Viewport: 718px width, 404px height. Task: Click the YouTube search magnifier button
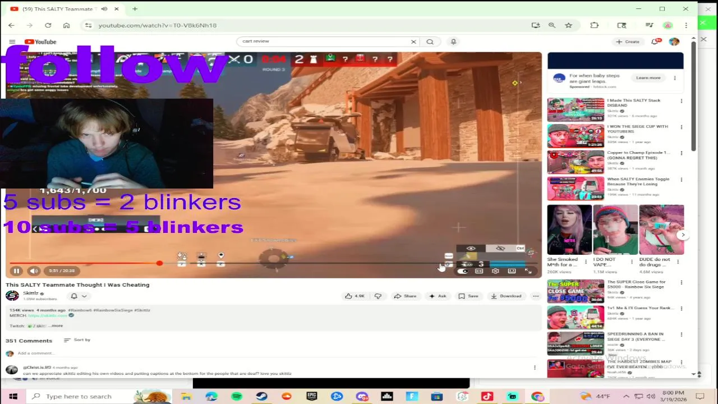point(430,42)
